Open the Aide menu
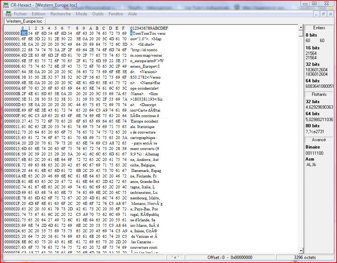 tap(132, 14)
